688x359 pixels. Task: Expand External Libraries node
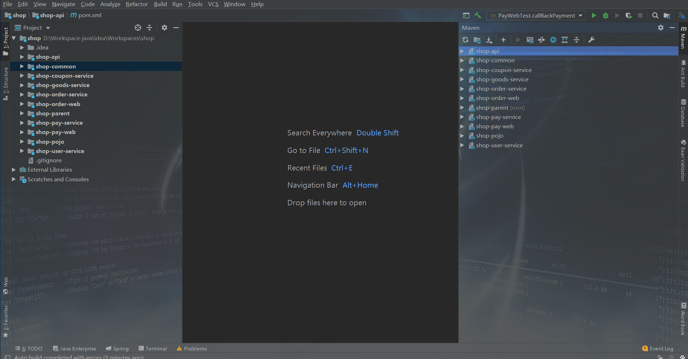14,170
